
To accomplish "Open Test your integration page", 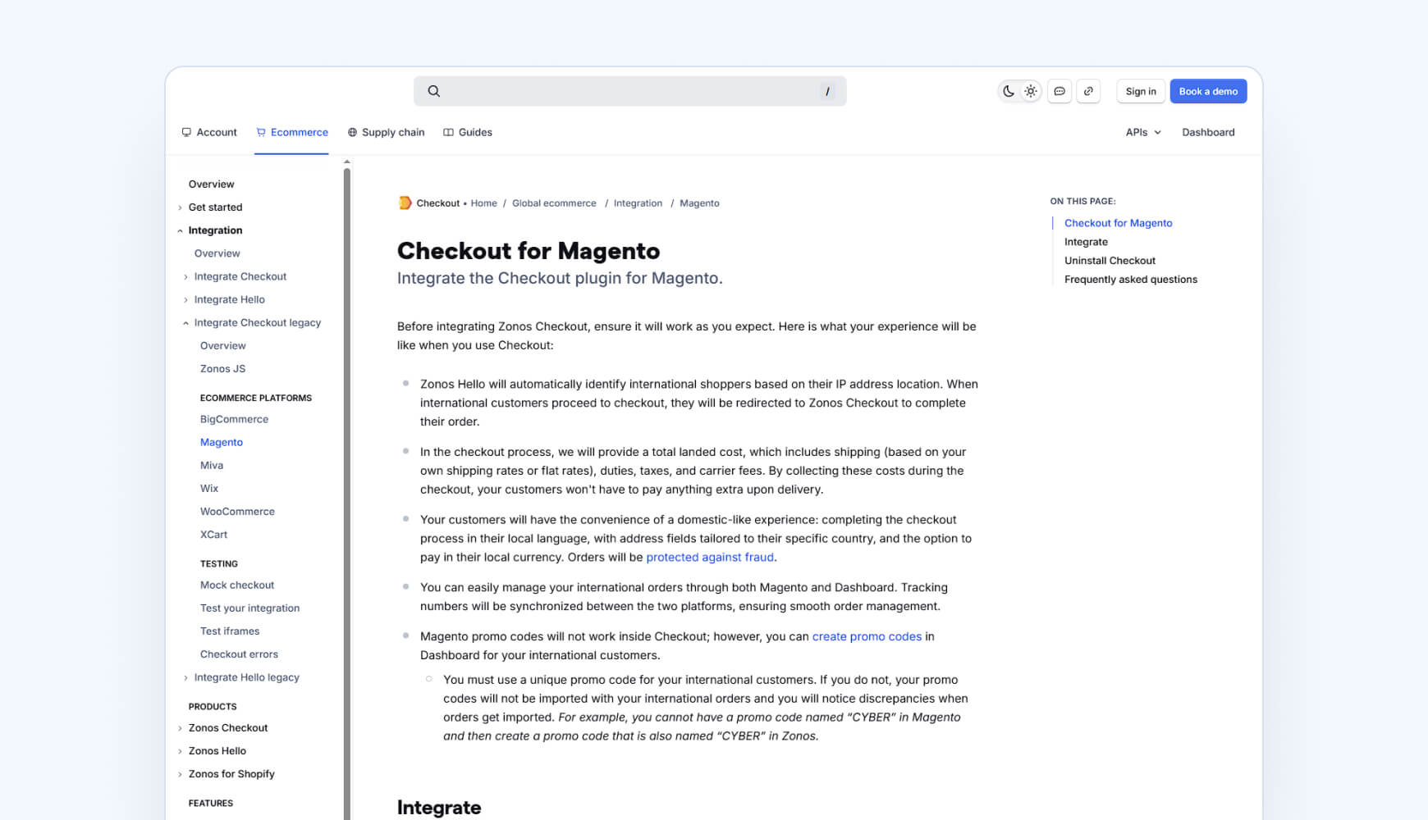I will [x=249, y=608].
